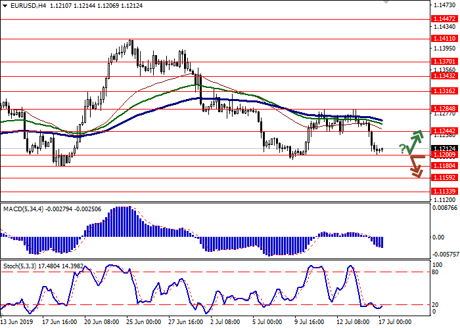Click the 1.13701 red price level tag
Image resolution: width=460 pixels, height=328 pixels.
pos(445,61)
